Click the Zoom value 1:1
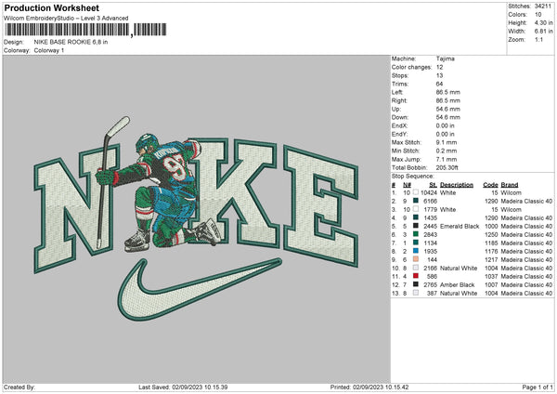Image resolution: width=557 pixels, height=394 pixels. click(538, 39)
